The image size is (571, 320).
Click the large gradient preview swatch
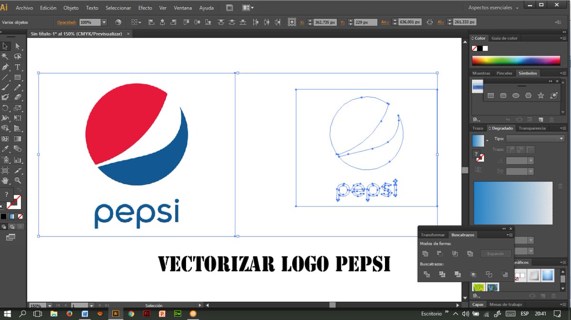513,203
